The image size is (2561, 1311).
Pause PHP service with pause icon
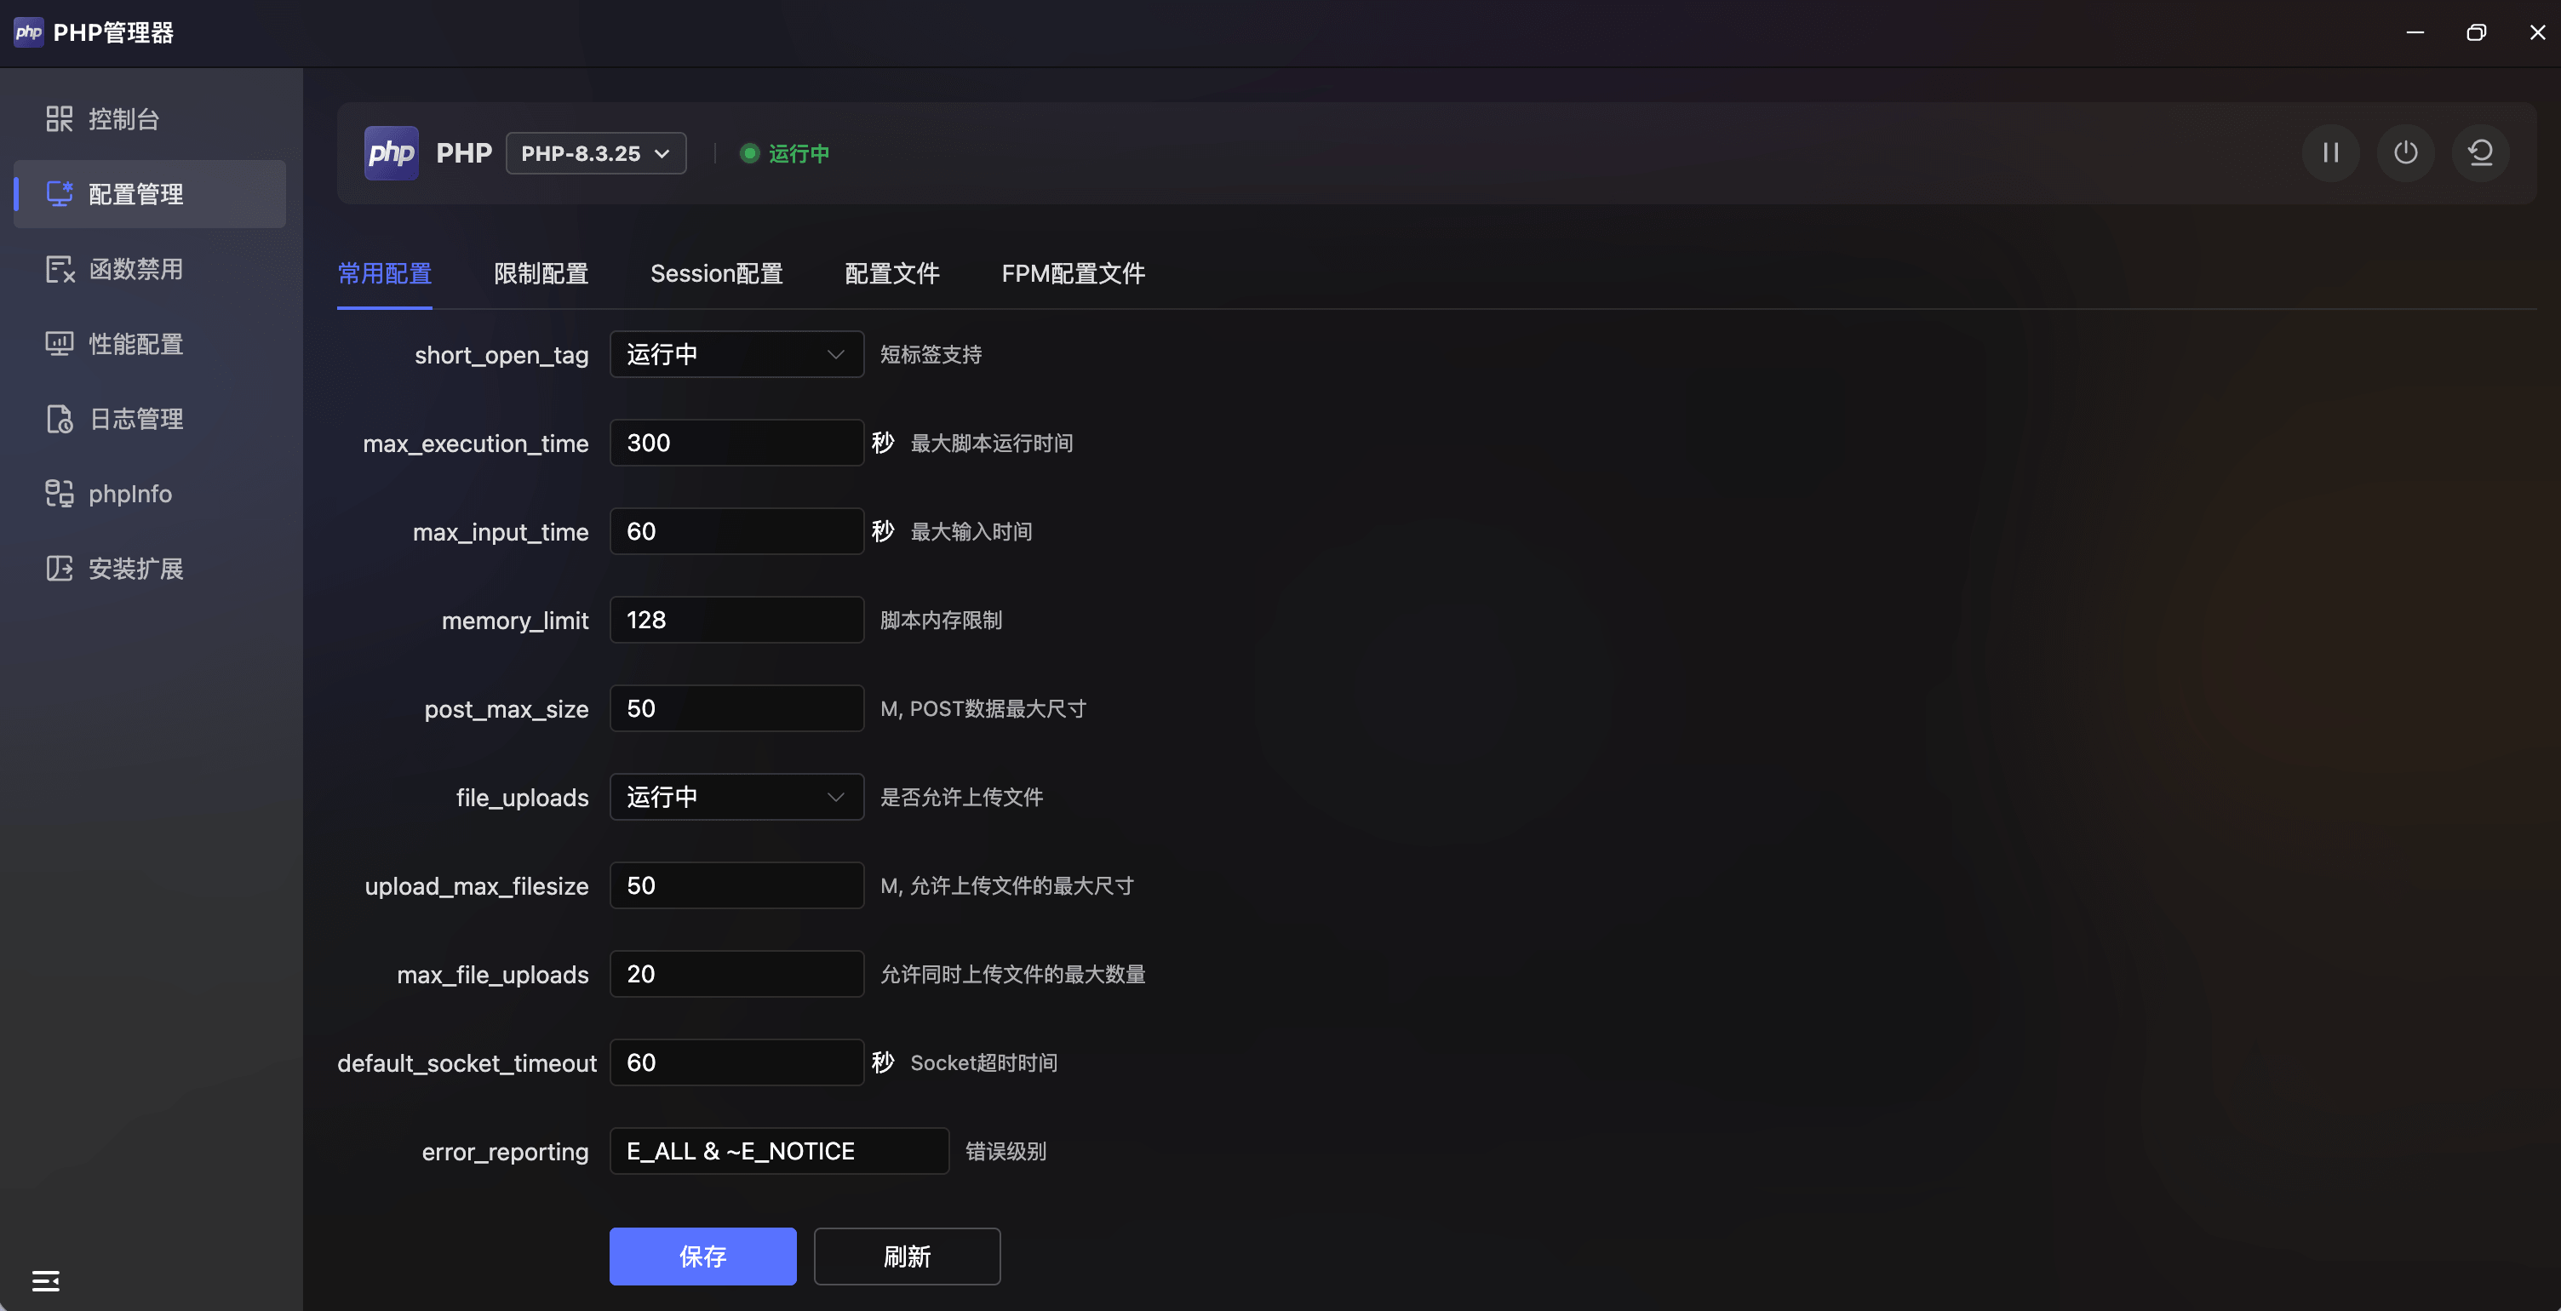point(2330,153)
